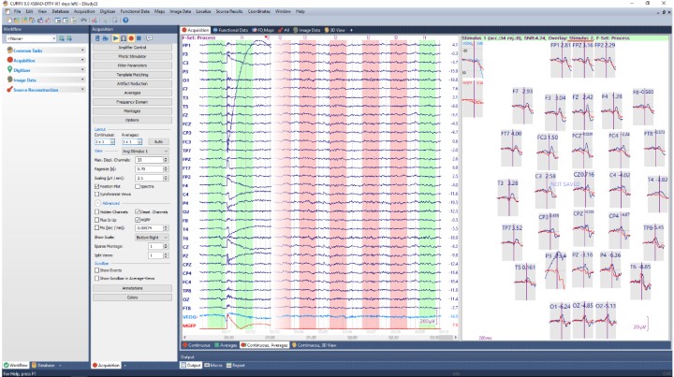Viewport: 674px width, 377px height.
Task: Expand the Common Tasks section arrow
Action: [x=82, y=51]
